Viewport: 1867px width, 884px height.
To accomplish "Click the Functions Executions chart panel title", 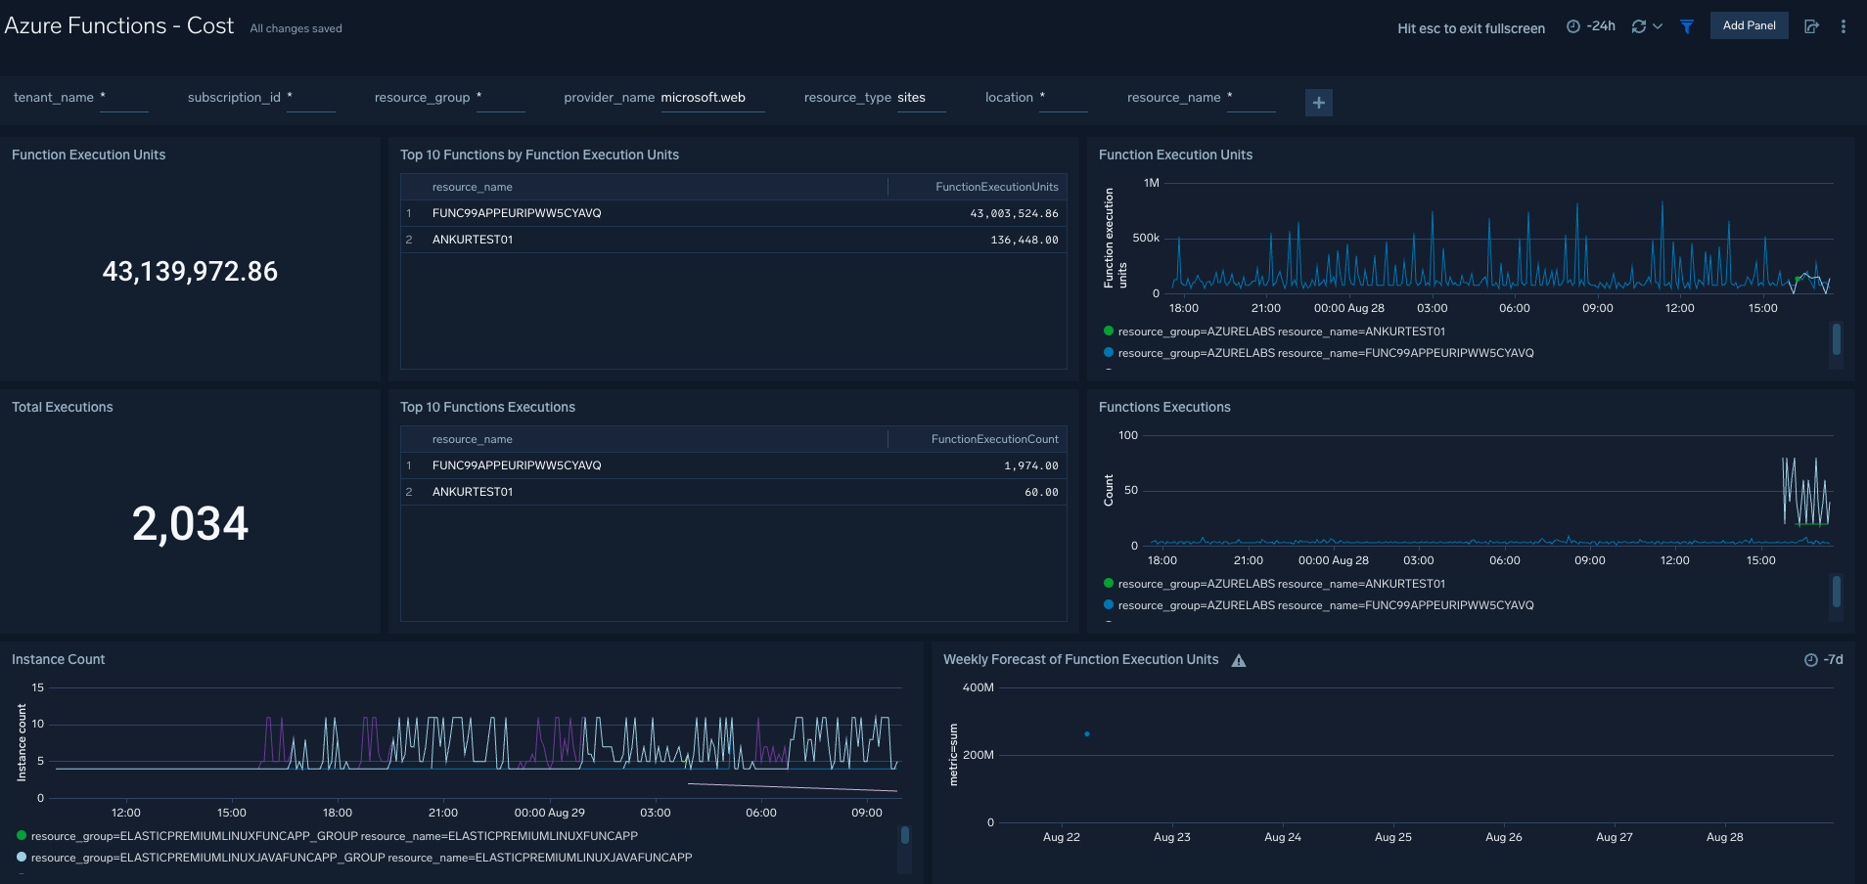I will [x=1164, y=407].
